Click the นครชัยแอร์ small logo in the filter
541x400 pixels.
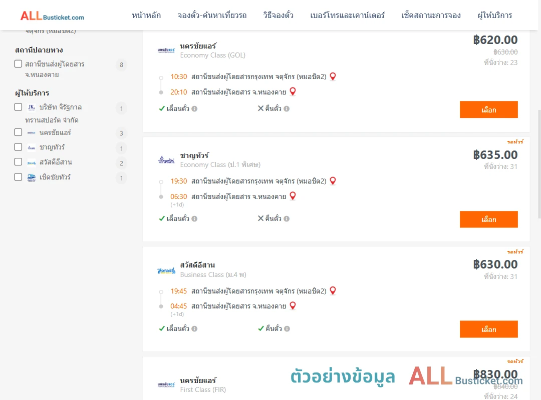pos(32,132)
